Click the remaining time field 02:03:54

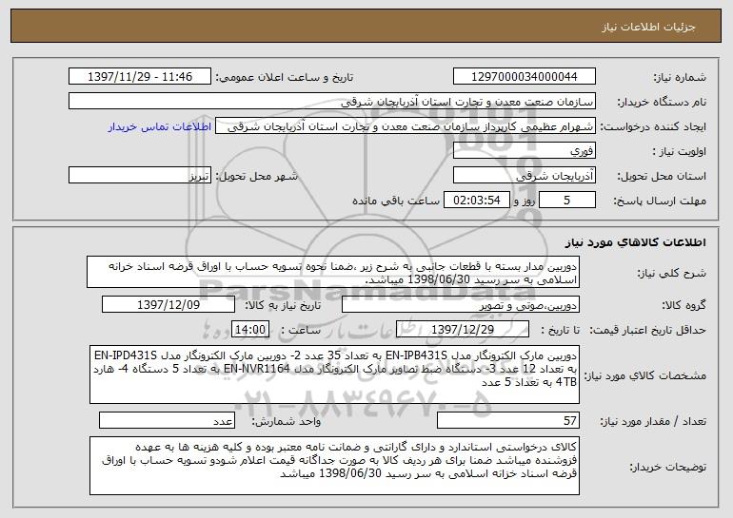[x=476, y=201]
